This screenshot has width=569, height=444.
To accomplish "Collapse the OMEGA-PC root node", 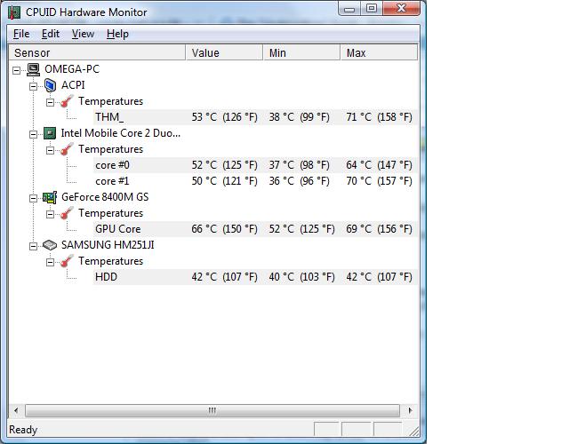I will tap(16, 70).
